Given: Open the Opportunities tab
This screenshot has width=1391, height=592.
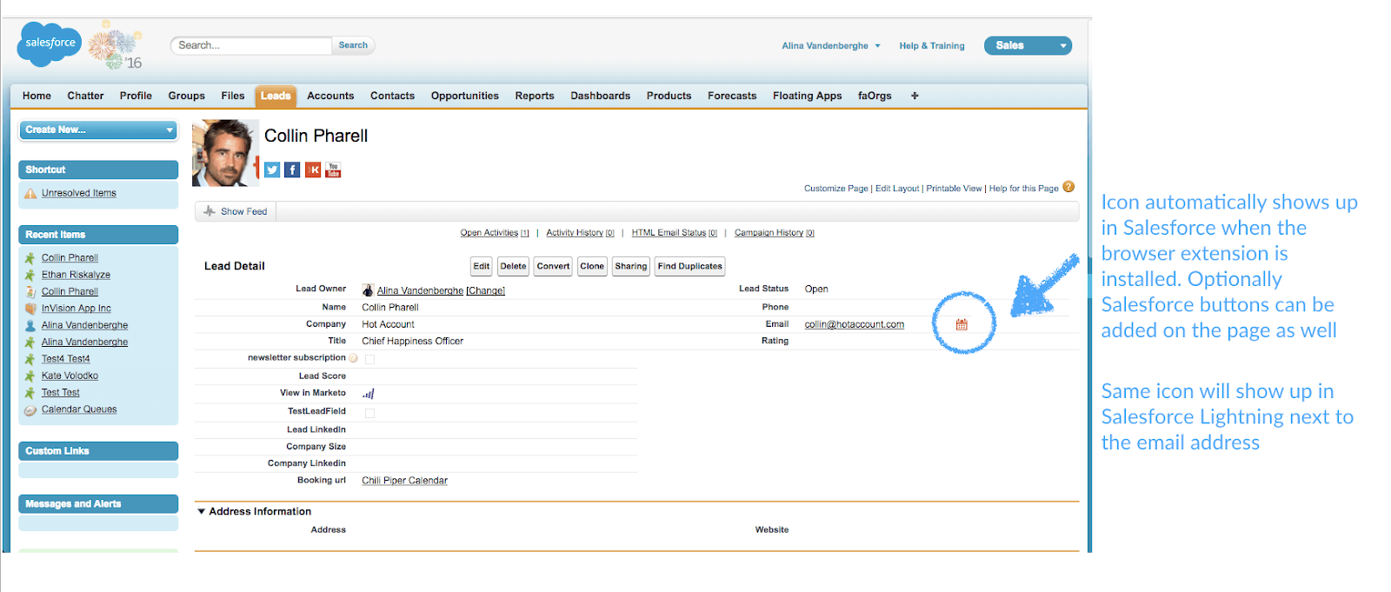Looking at the screenshot, I should [465, 96].
